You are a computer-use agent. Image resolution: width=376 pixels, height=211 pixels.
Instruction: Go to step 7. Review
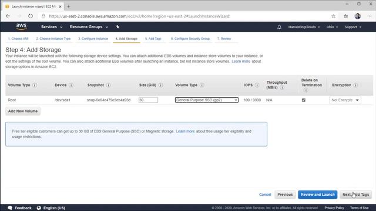click(x=224, y=39)
